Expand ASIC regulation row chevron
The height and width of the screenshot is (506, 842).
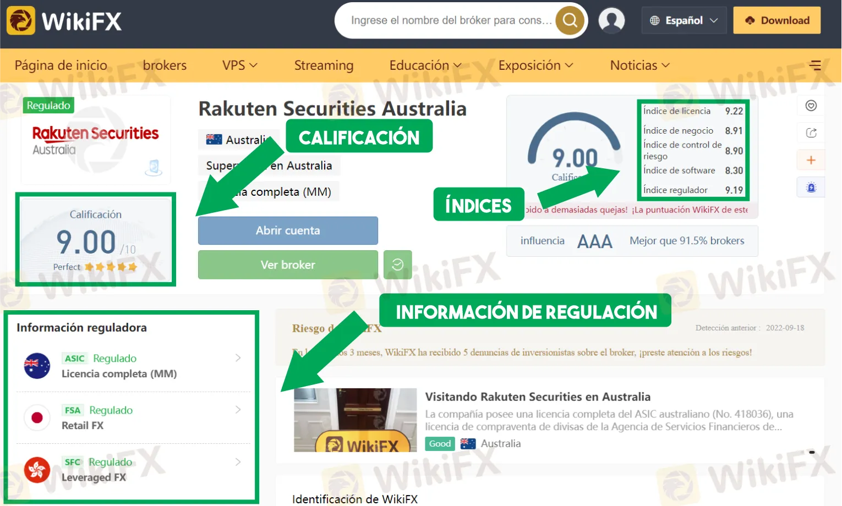coord(238,358)
